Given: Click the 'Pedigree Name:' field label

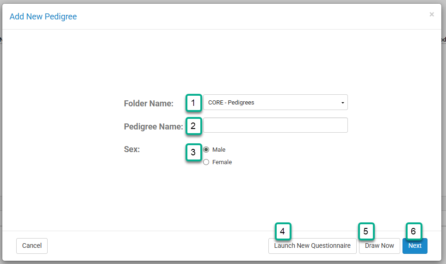Looking at the screenshot, I should [153, 126].
